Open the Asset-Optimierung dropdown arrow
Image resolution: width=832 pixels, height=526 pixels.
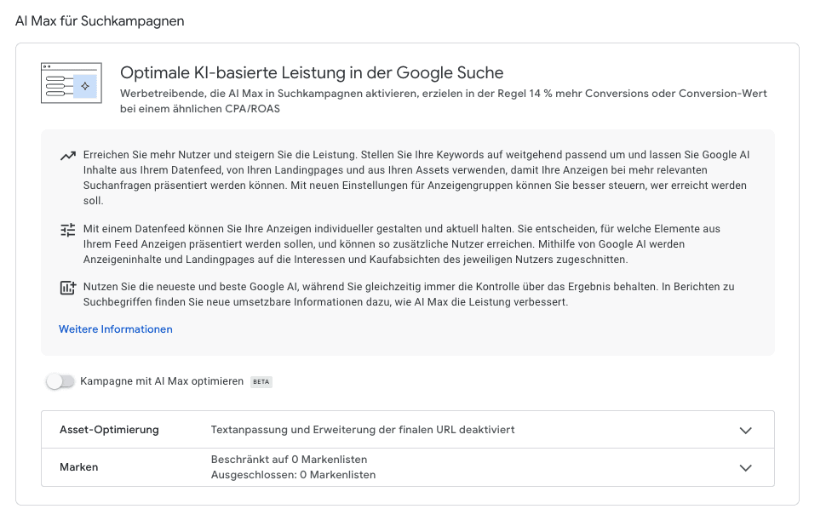746,430
